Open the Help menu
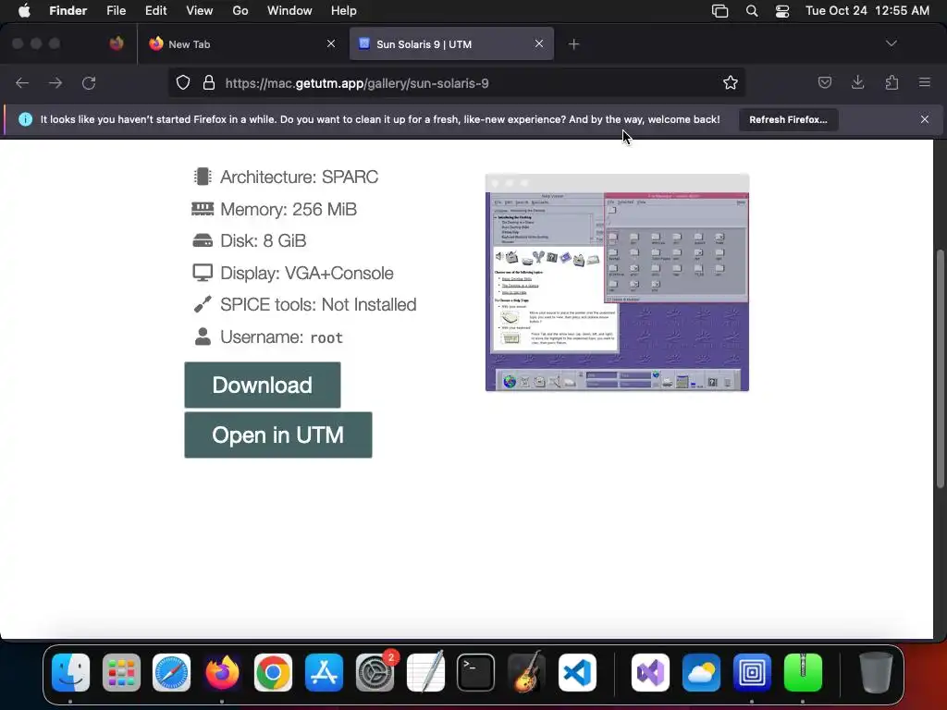947x710 pixels. [x=344, y=11]
